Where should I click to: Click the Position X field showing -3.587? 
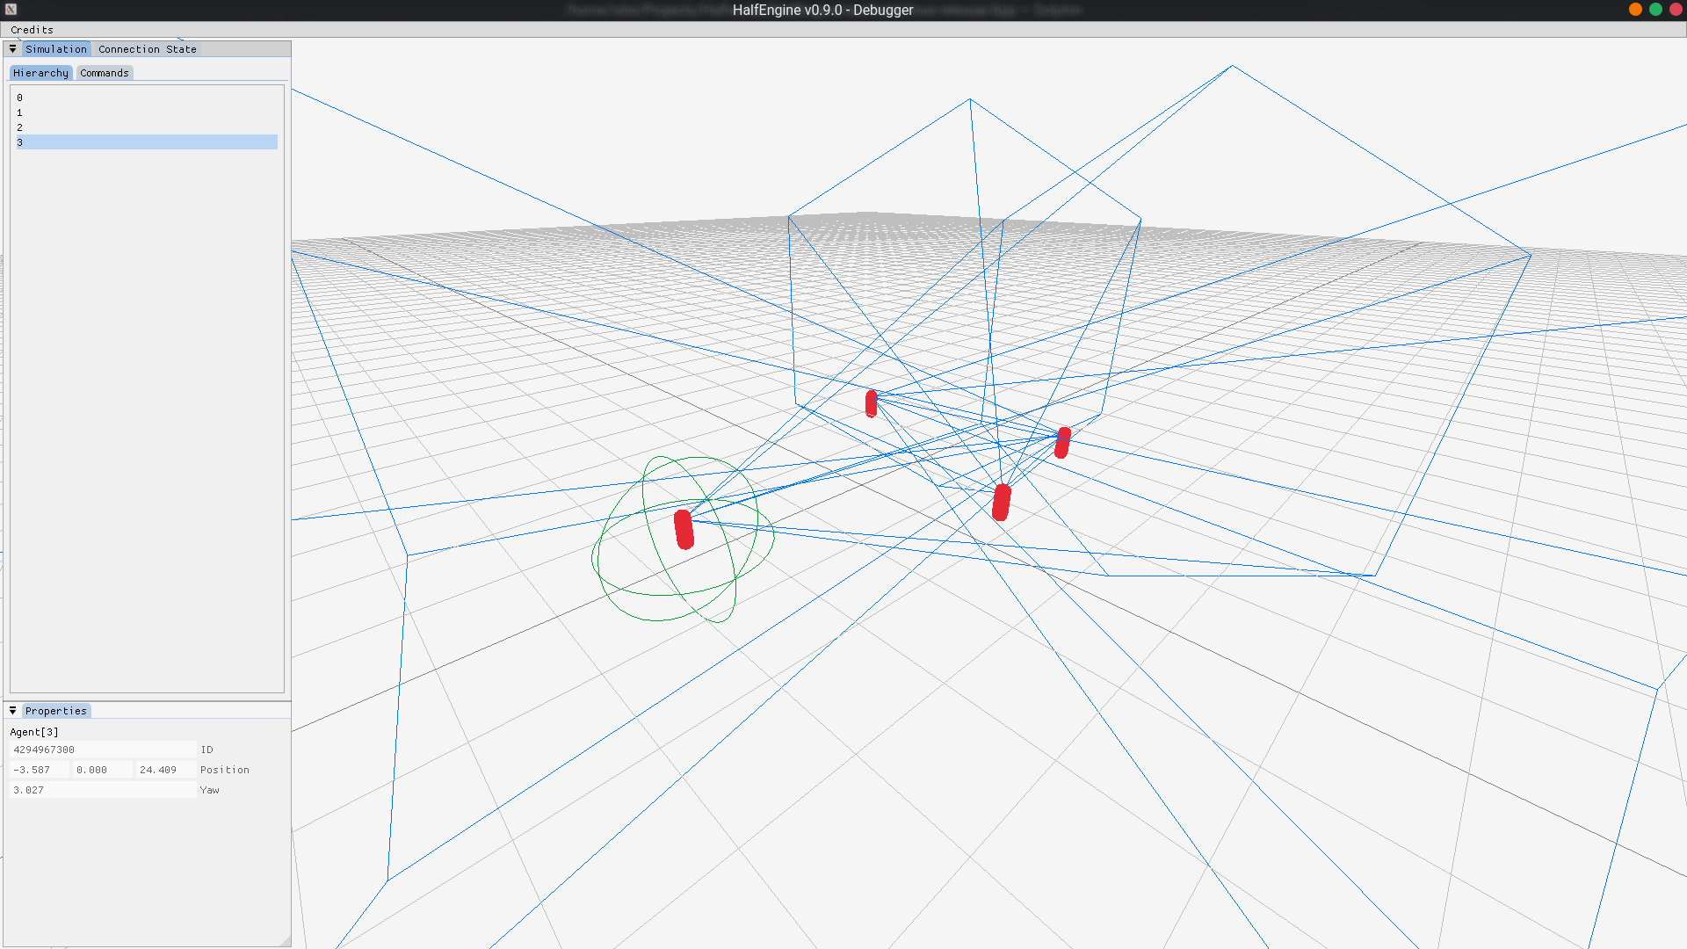[x=39, y=770]
